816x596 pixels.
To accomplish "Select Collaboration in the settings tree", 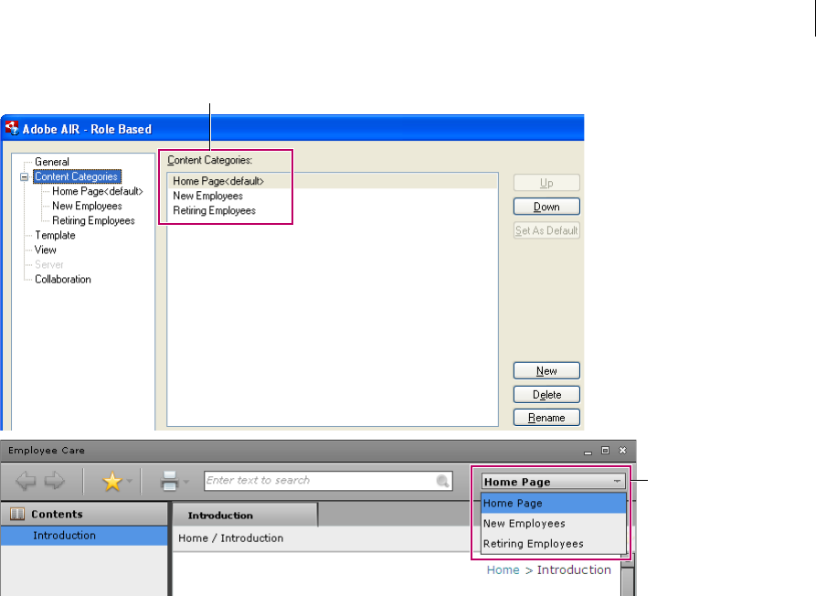I will [62, 279].
